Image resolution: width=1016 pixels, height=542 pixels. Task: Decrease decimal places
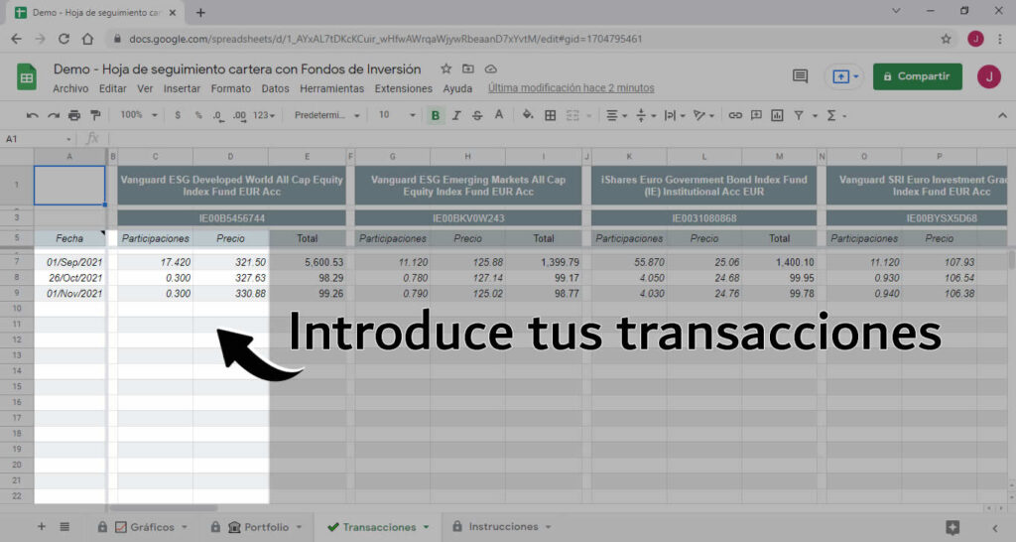coord(218,115)
